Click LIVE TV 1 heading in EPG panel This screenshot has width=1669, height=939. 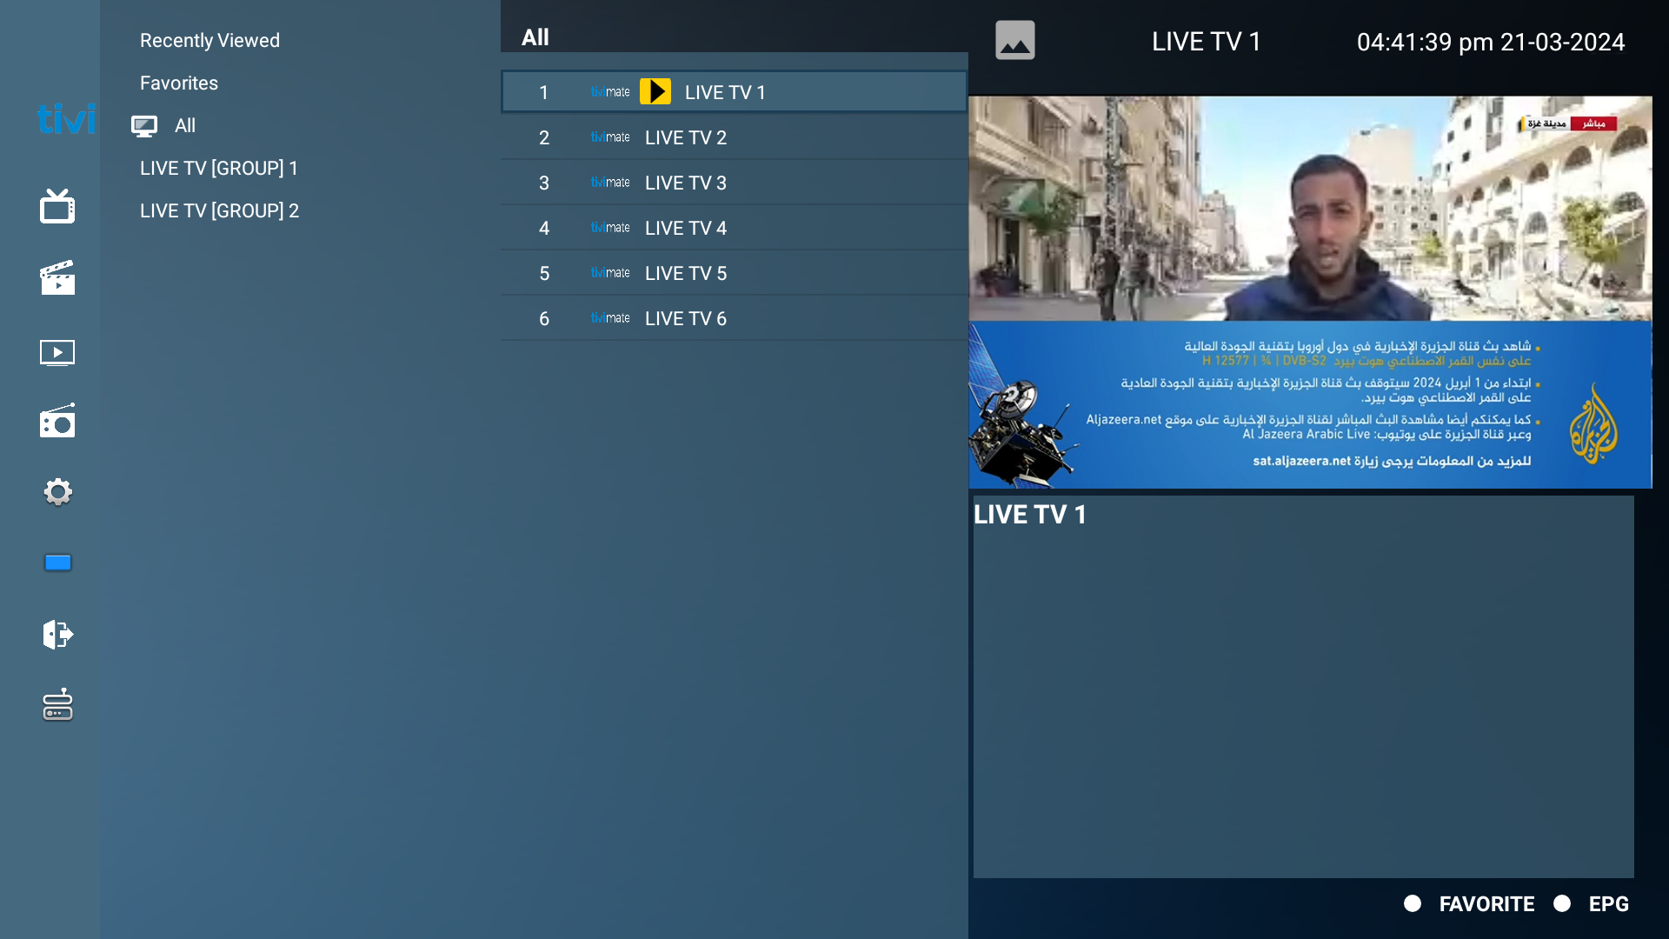pyautogui.click(x=1030, y=515)
